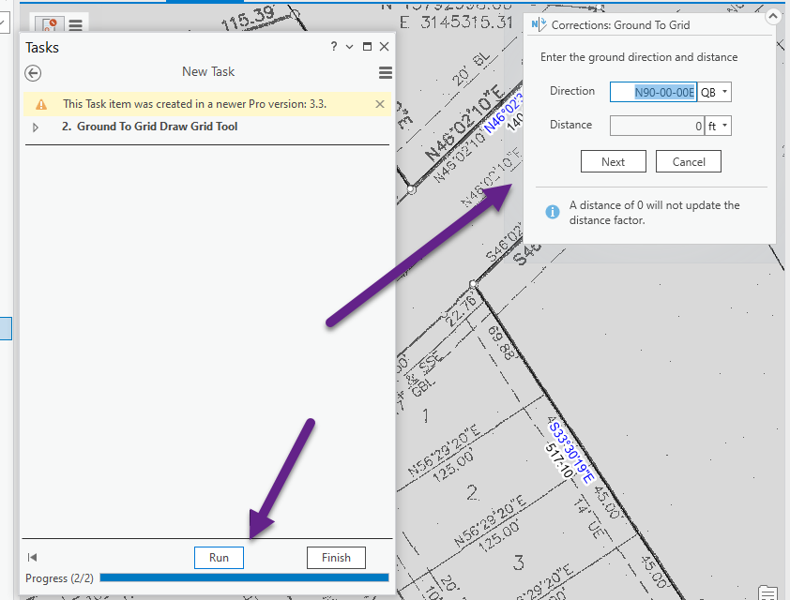Open the Tasks pane hamburger menu
The height and width of the screenshot is (600, 790).
(x=384, y=72)
